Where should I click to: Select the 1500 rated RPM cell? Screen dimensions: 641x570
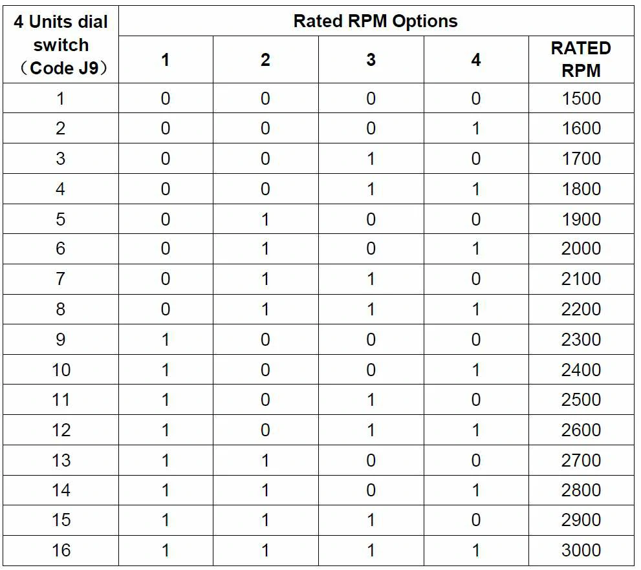click(581, 98)
